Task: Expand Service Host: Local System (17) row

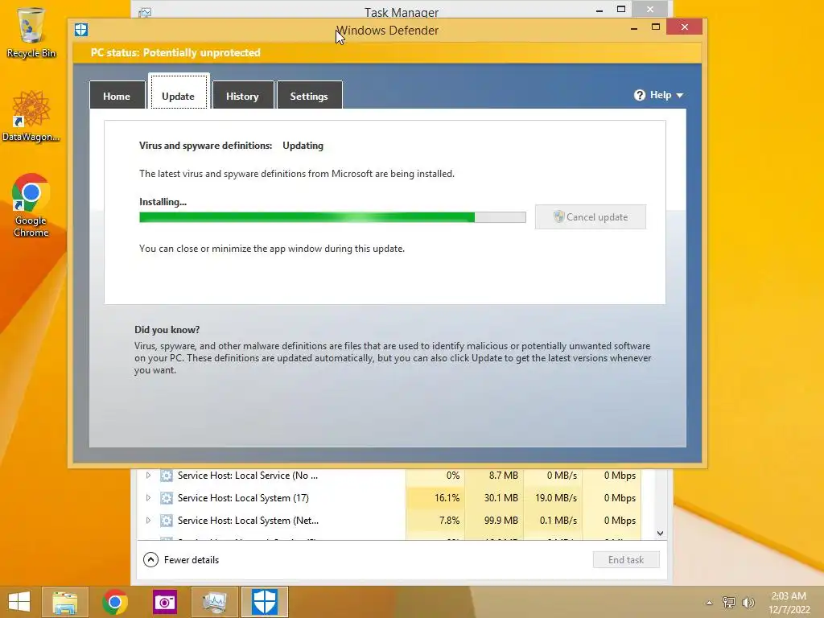Action: coord(148,498)
